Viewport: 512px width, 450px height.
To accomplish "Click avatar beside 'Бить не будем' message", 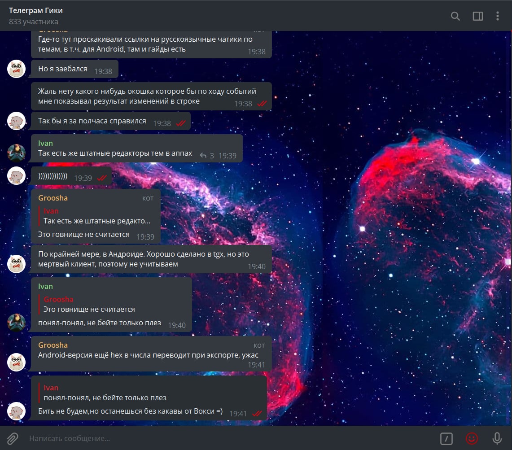I will (x=16, y=411).
